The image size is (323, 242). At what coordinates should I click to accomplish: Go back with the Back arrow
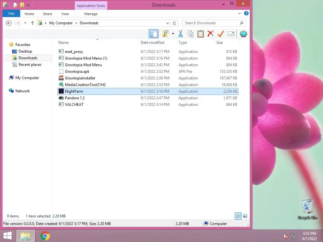point(9,23)
